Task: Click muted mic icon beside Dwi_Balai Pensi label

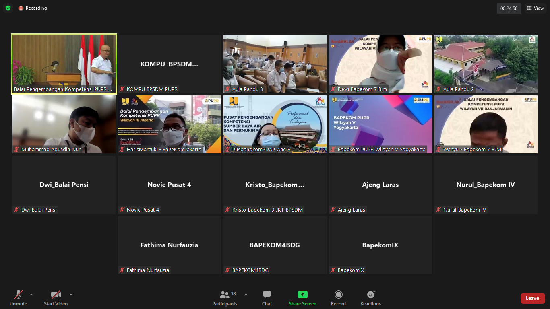Action: (17, 210)
